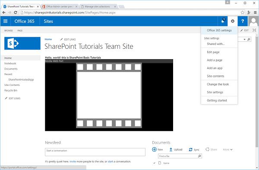Image resolution: width=259 pixels, height=170 pixels.
Task: Open the Chrome menu hamburger icon
Action: click(x=255, y=13)
